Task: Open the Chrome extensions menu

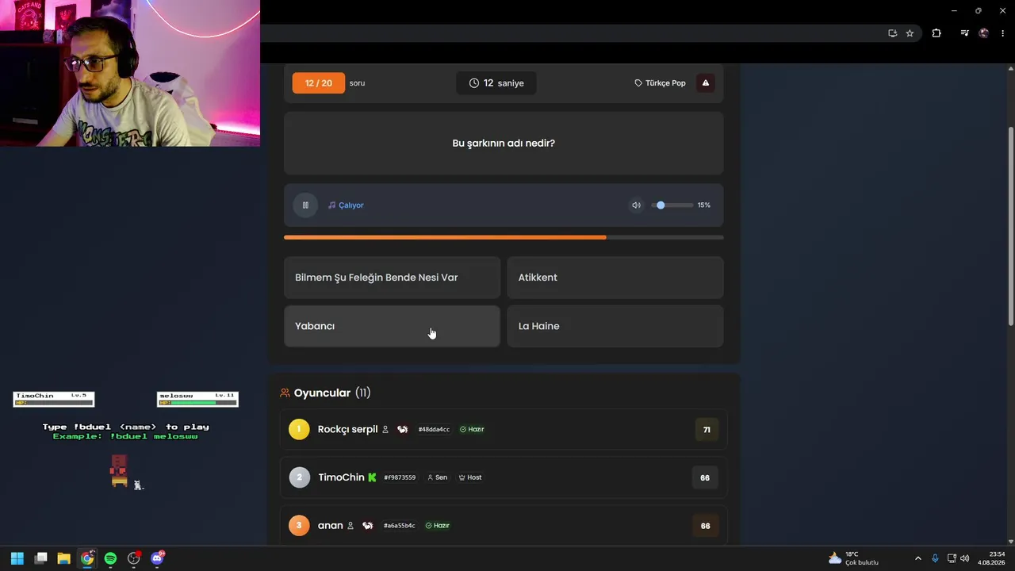Action: [x=936, y=33]
